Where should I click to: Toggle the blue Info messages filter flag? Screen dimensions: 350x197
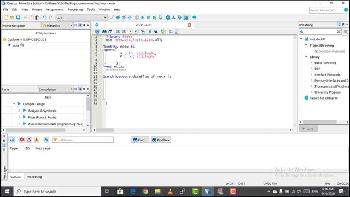pyautogui.click(x=46, y=140)
